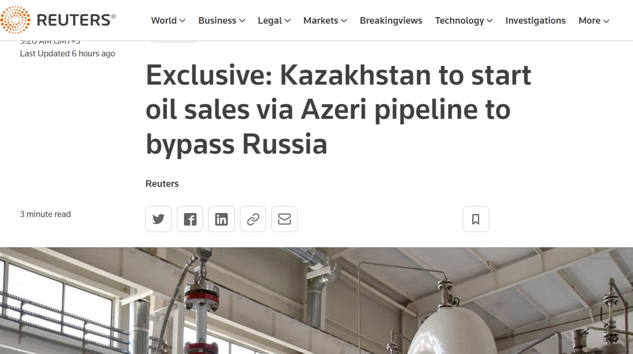This screenshot has width=633, height=354.
Task: Open the Technology dropdown
Action: point(463,21)
